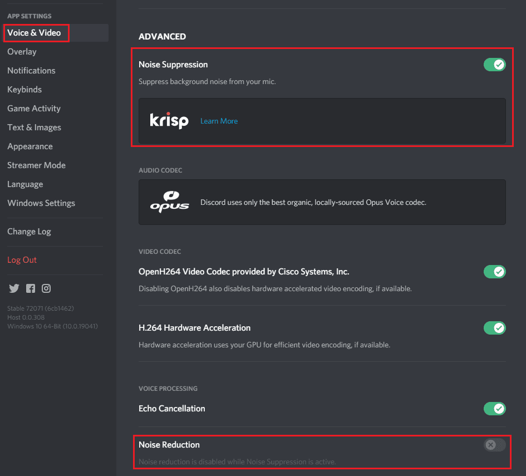The image size is (526, 476).
Task: Disable Noise Suppression
Action: pos(494,64)
